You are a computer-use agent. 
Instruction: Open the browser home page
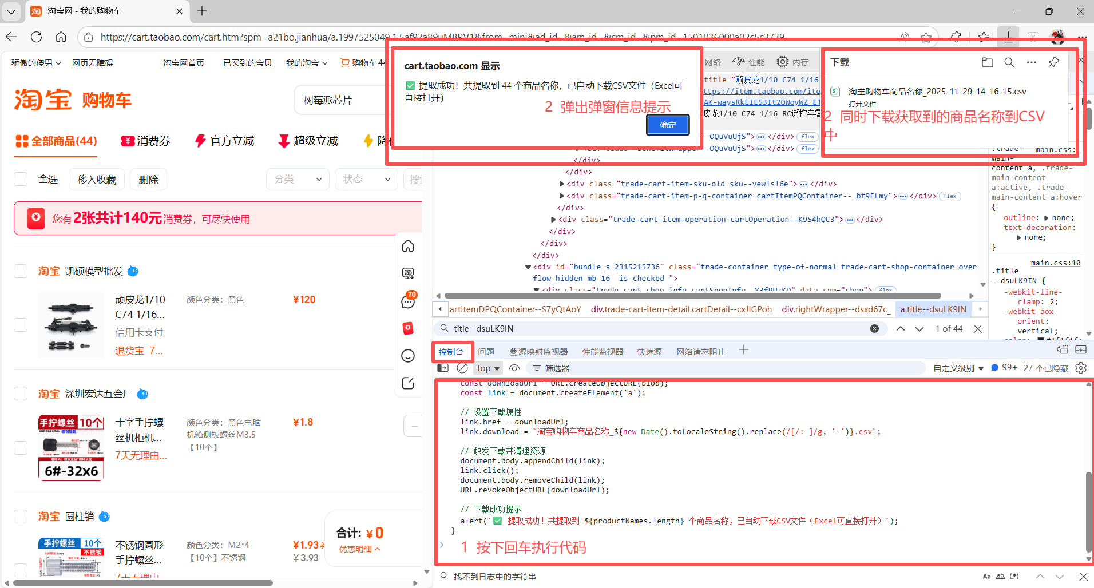coord(61,37)
